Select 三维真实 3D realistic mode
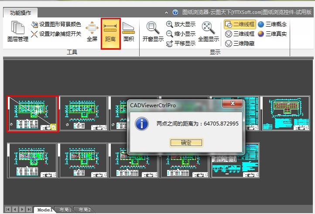This screenshot has height=214, width=315. pos(272,34)
